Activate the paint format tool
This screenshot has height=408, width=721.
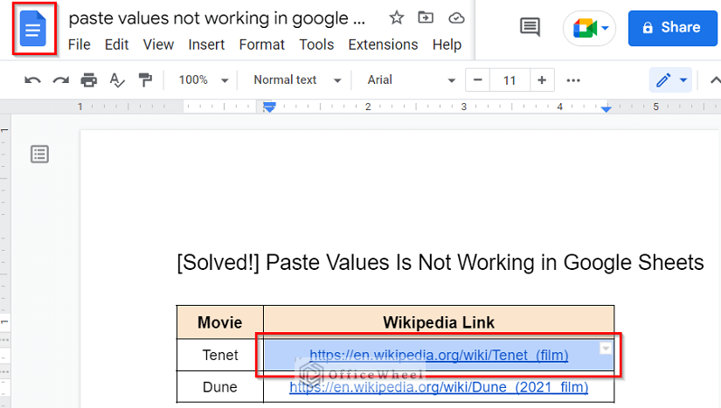coord(144,80)
